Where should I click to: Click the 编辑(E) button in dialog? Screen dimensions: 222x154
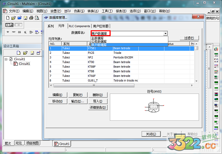click(x=57, y=95)
